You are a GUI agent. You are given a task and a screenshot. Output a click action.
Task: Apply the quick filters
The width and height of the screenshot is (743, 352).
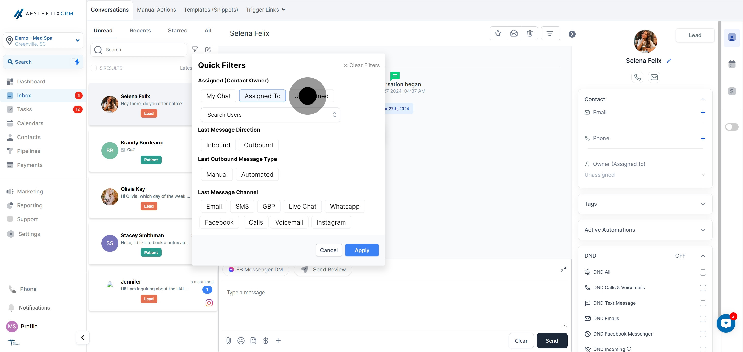(x=362, y=250)
